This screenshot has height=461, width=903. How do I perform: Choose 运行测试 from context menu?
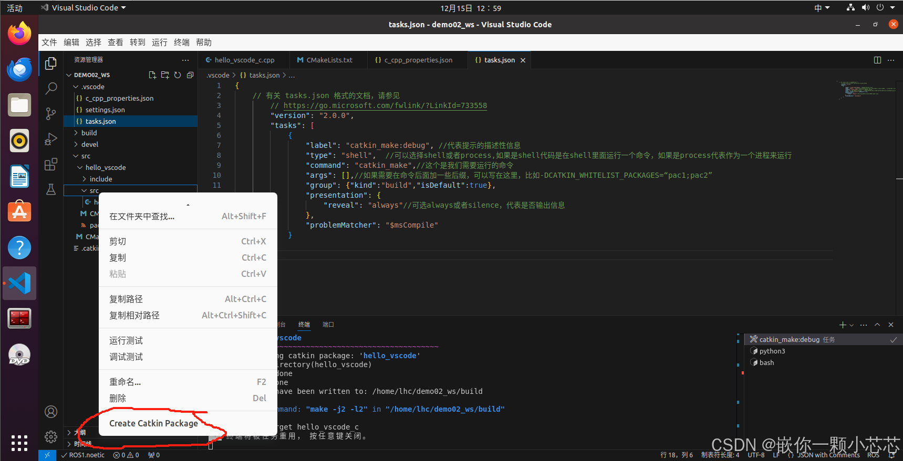188,340
